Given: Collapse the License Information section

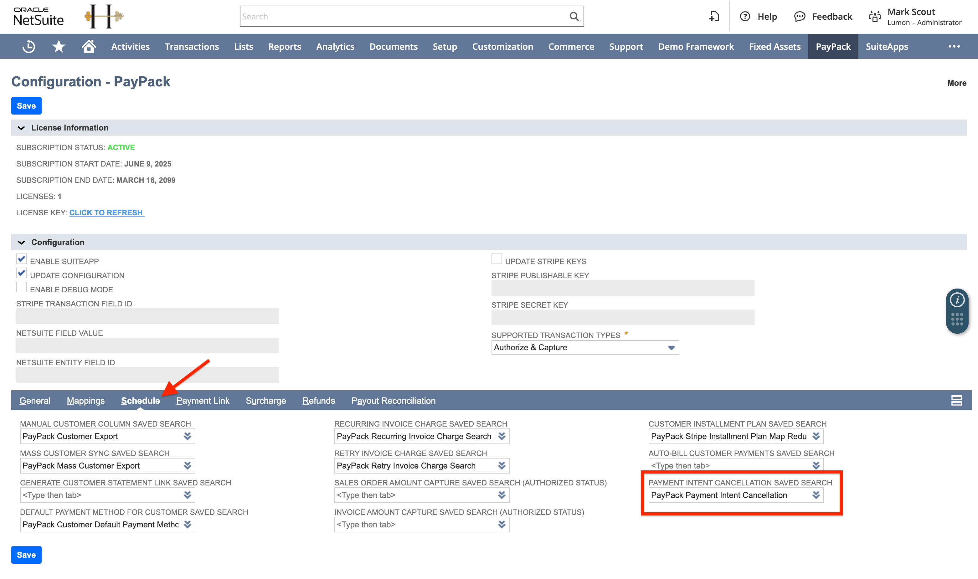Looking at the screenshot, I should (22, 128).
